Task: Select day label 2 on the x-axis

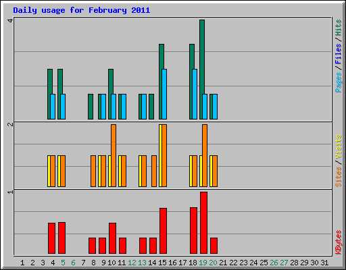Action: [32, 263]
